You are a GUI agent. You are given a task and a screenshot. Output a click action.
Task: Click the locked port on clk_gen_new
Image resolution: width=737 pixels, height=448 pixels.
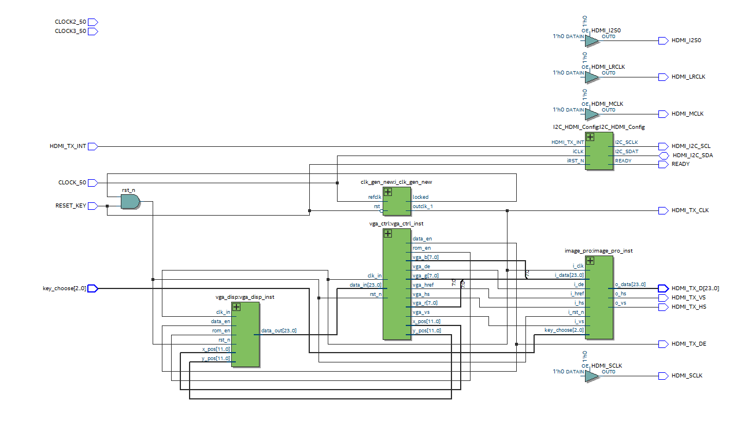420,197
